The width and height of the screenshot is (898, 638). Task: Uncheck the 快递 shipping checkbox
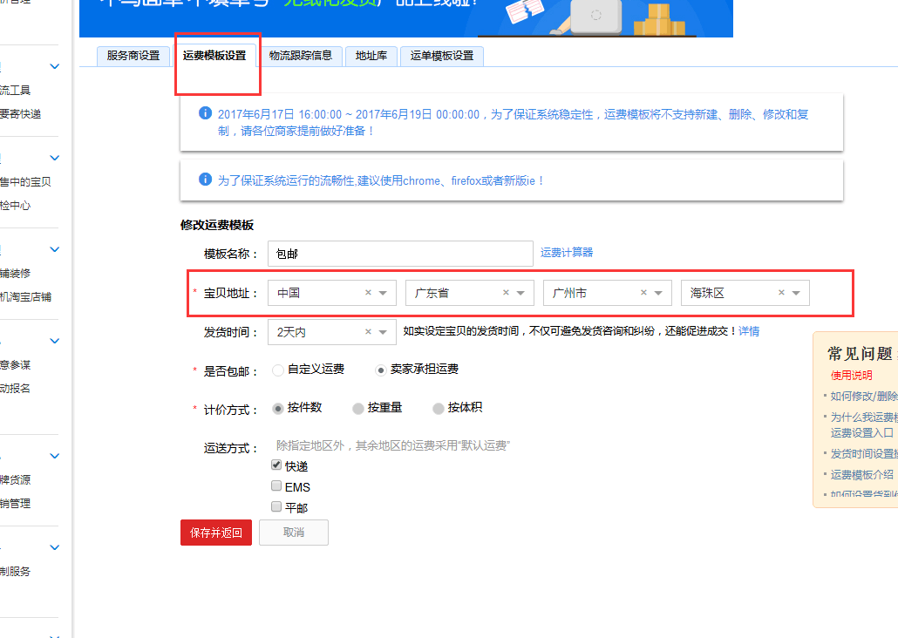click(276, 465)
